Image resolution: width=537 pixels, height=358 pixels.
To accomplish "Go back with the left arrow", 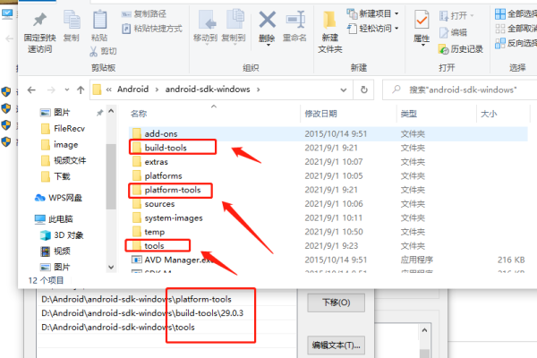I will pos(31,90).
